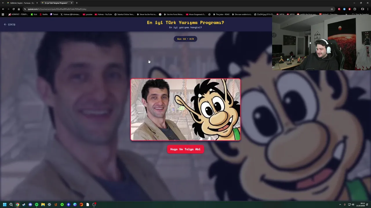371x208 pixels.
Task: Open the Extensions puzzle-piece menu
Action: [355, 9]
